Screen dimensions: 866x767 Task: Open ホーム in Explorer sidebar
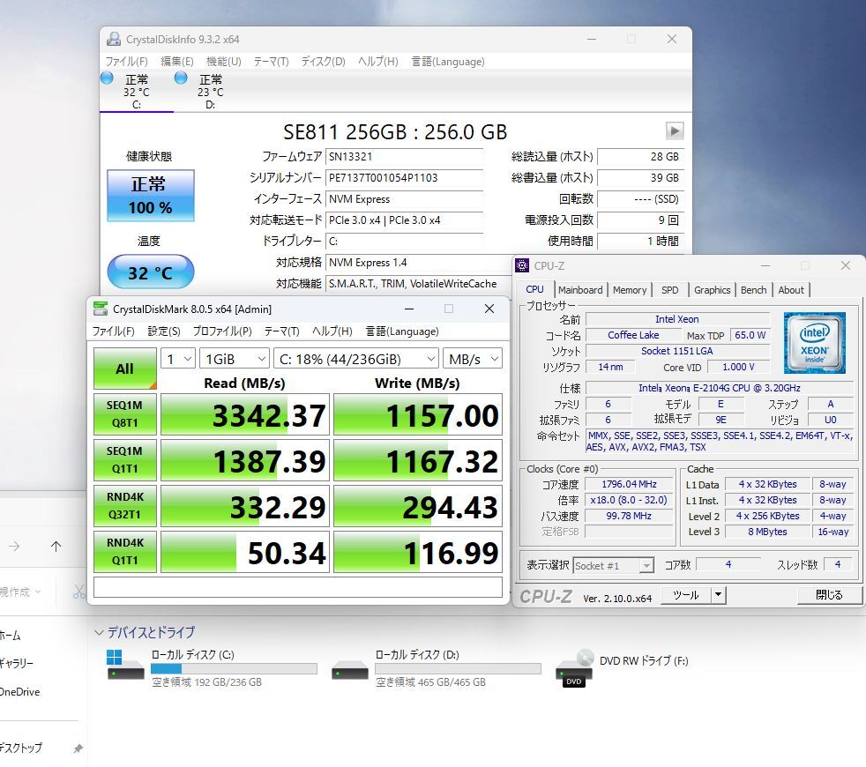tap(10, 635)
